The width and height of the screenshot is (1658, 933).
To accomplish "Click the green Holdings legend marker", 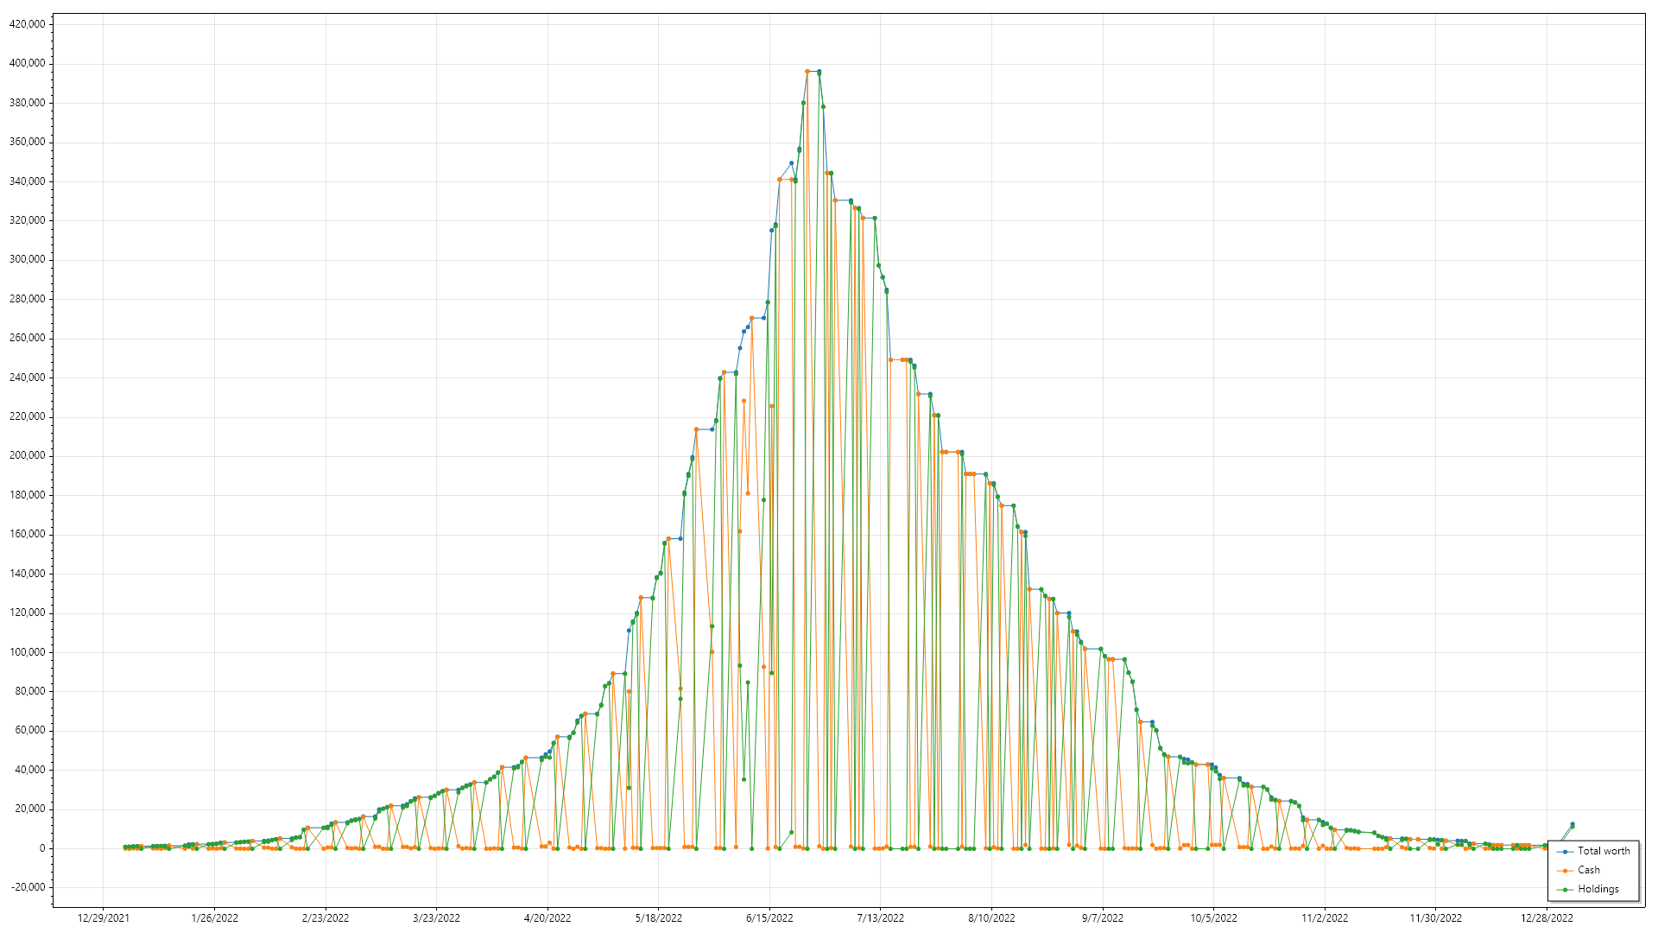I will tap(1565, 890).
